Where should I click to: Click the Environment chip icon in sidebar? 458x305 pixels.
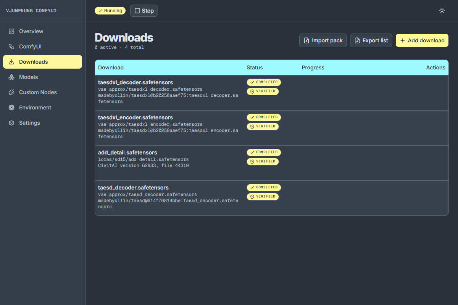(11, 108)
